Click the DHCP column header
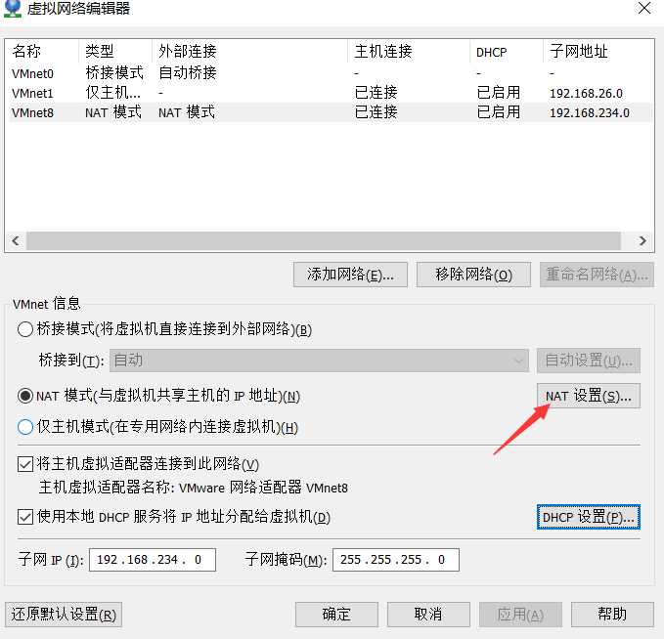The image size is (664, 639). pyautogui.click(x=507, y=51)
